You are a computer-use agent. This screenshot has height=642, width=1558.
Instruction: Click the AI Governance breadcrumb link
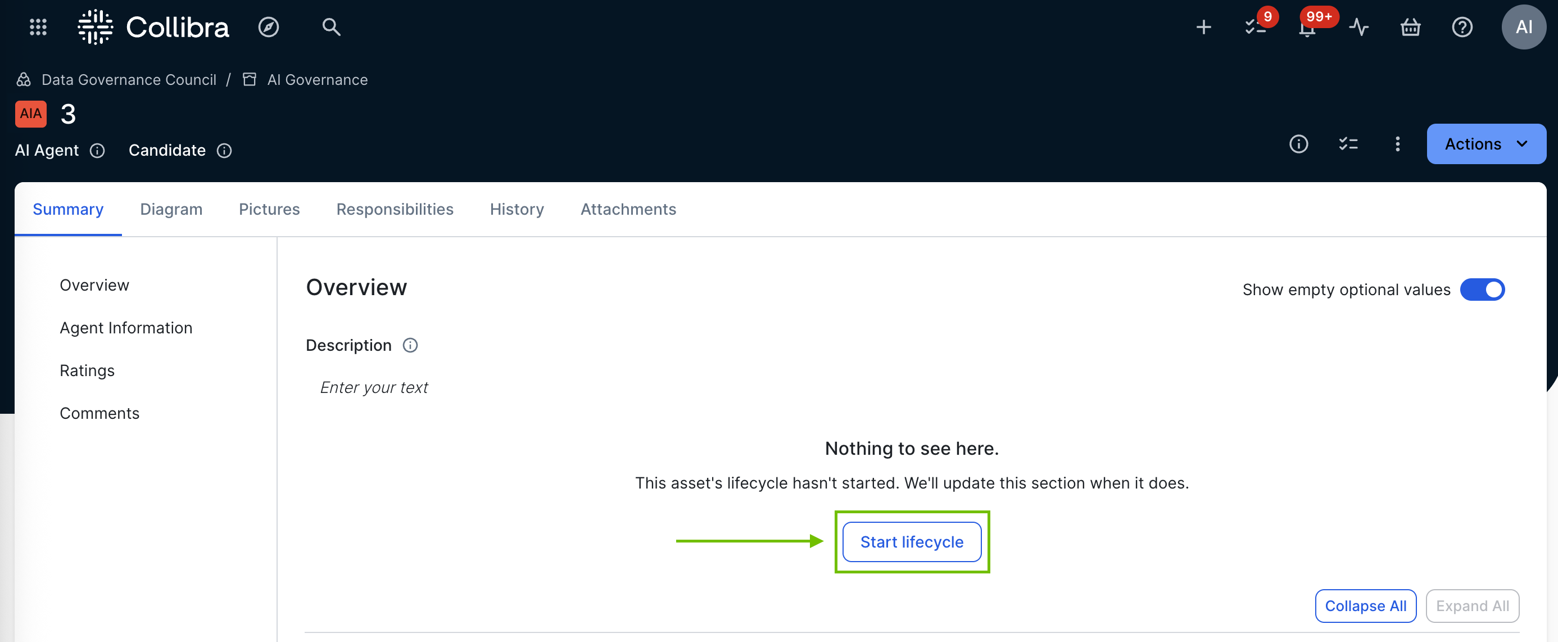(317, 80)
